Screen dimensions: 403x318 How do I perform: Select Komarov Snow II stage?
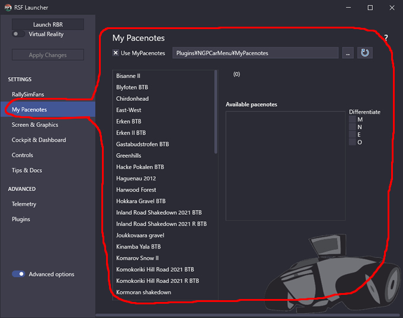pyautogui.click(x=163, y=258)
